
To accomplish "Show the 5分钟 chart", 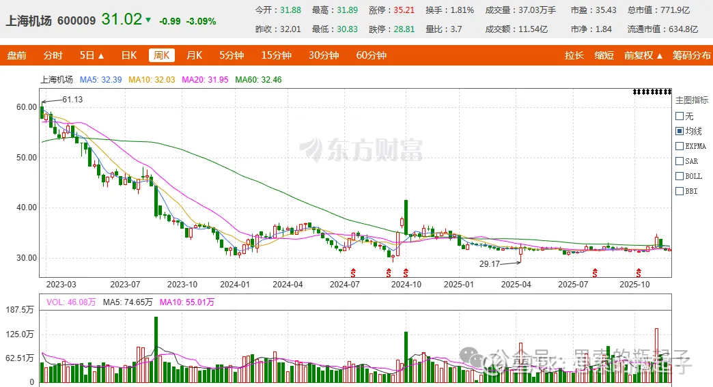I will 232,55.
